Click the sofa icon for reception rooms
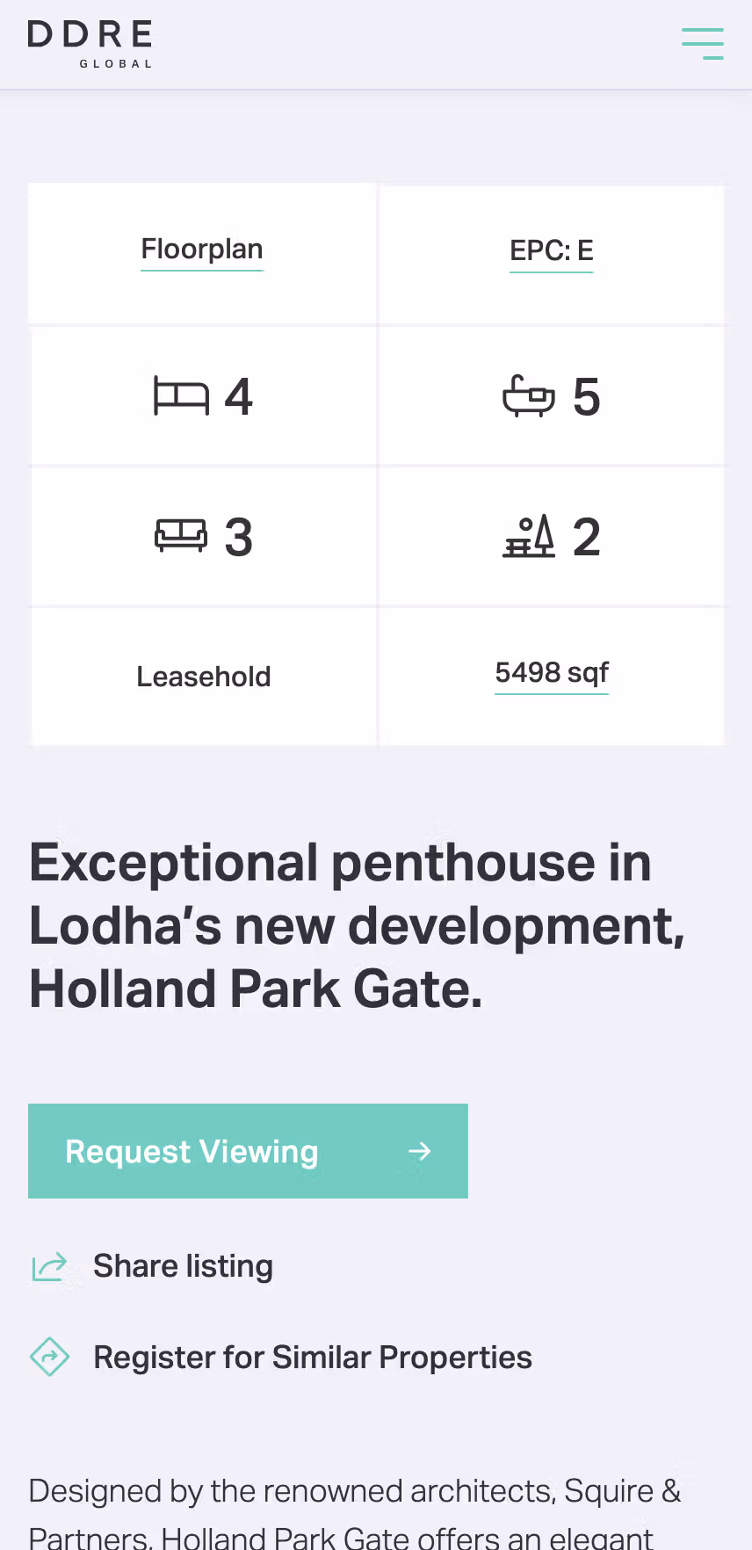This screenshot has height=1550, width=752. click(x=181, y=535)
